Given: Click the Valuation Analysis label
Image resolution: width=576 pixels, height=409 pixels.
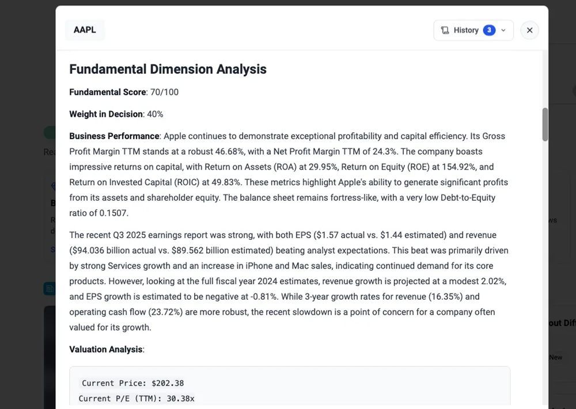Looking at the screenshot, I should [105, 349].
